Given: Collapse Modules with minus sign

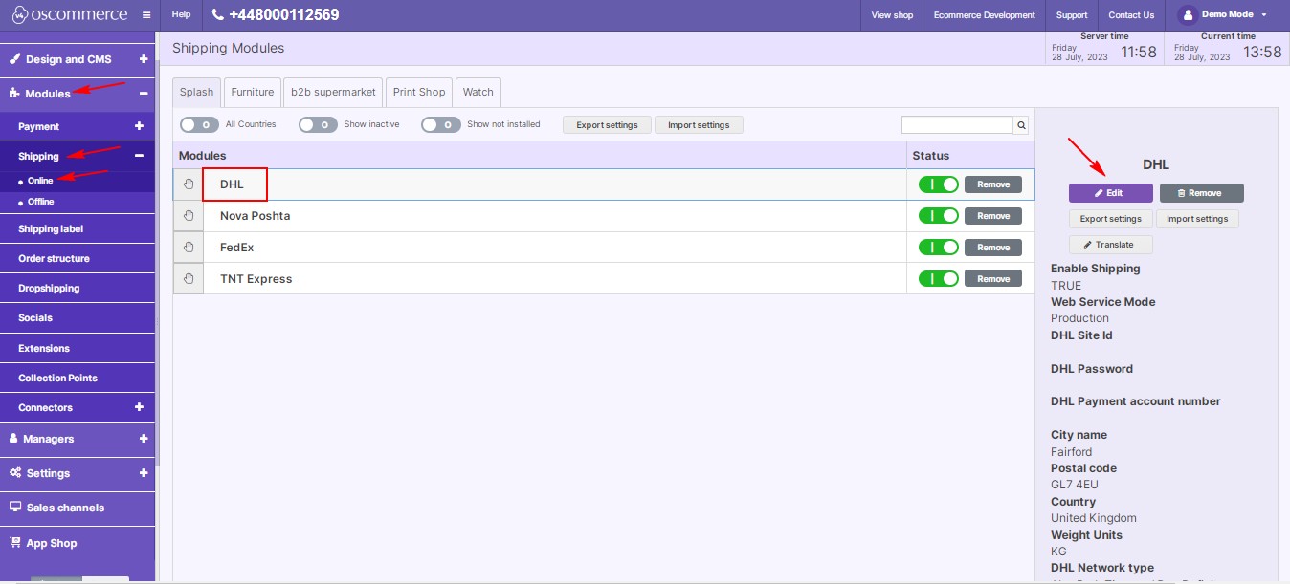Looking at the screenshot, I should [x=144, y=94].
